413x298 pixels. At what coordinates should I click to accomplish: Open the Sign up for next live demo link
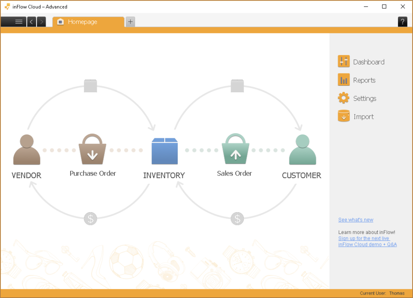coord(367,241)
